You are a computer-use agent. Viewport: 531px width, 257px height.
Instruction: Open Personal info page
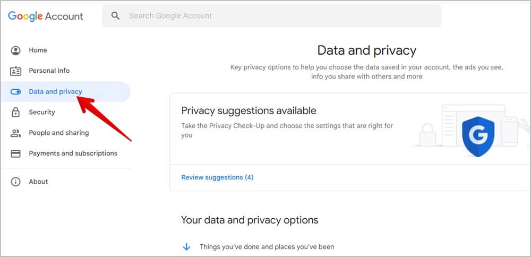[x=49, y=71]
